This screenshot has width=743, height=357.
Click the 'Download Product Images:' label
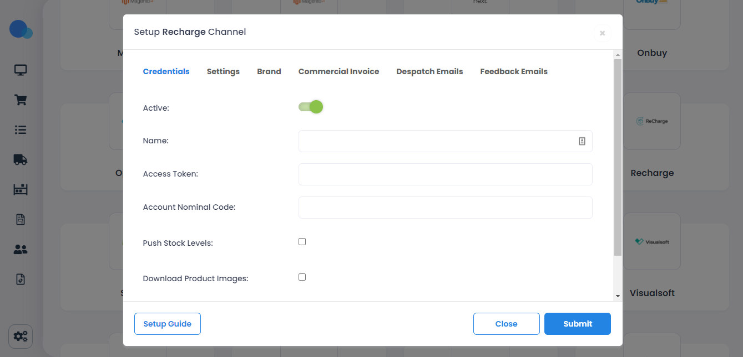pos(195,278)
